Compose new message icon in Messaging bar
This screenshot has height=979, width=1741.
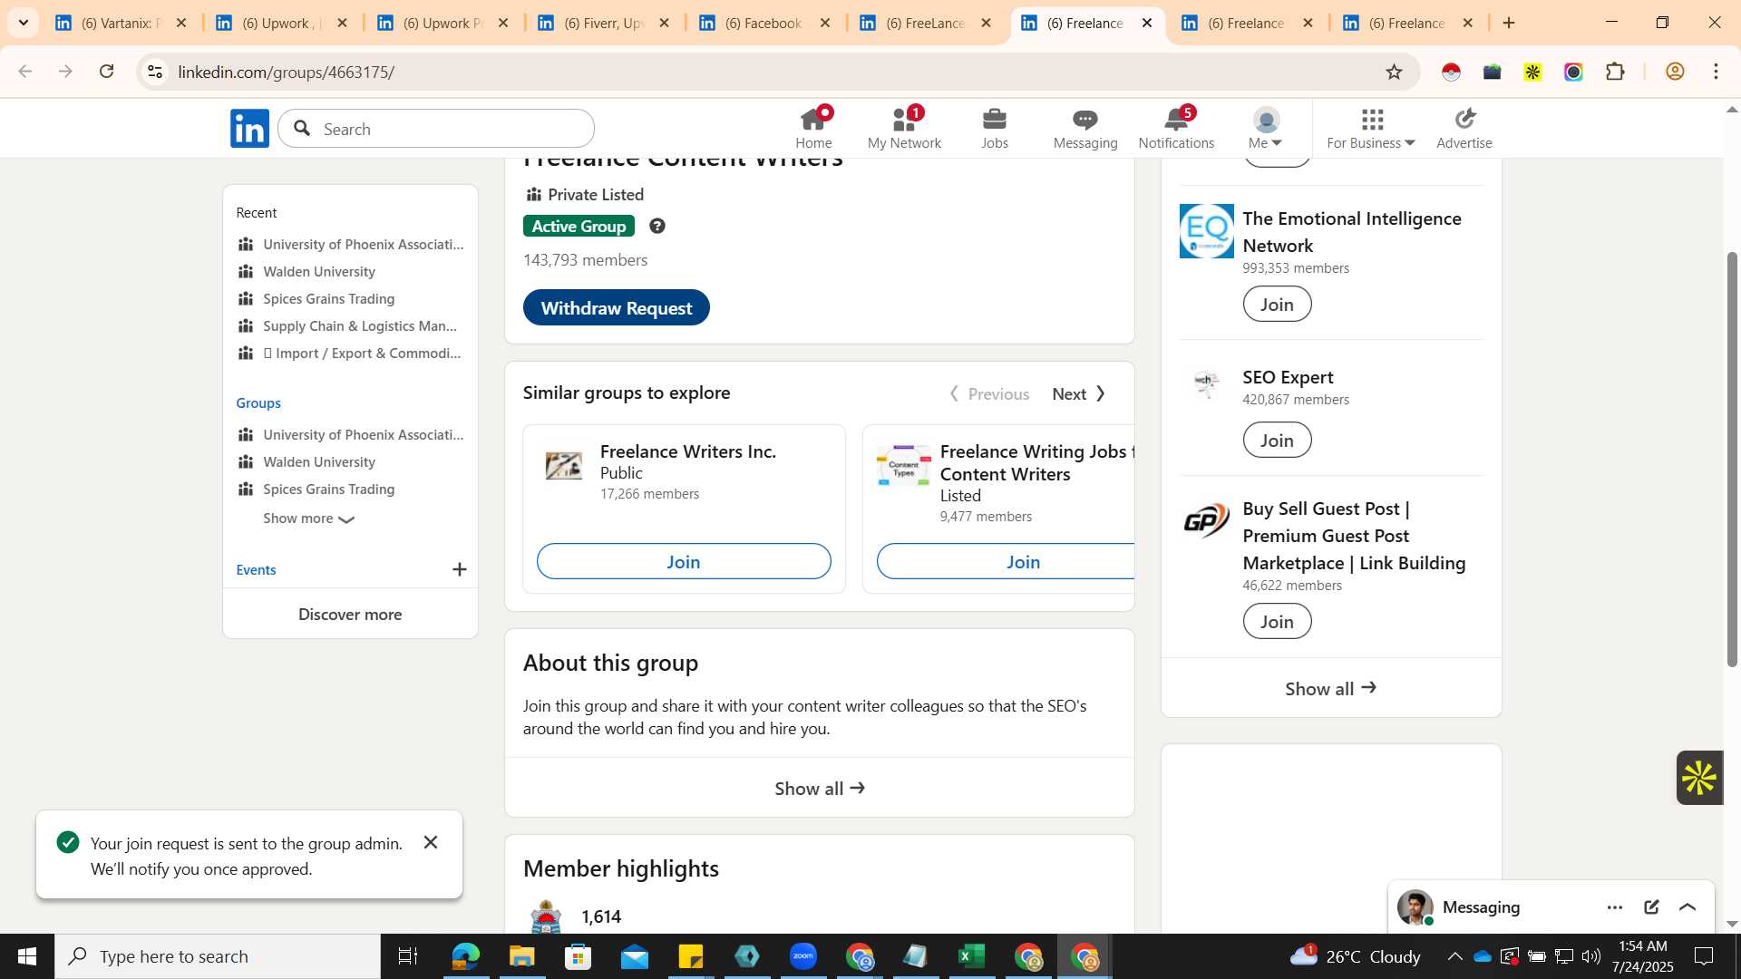pos(1651,907)
